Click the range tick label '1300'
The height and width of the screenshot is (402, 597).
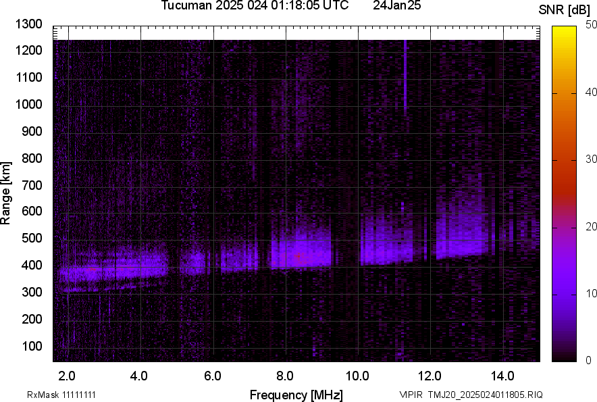tap(28, 24)
